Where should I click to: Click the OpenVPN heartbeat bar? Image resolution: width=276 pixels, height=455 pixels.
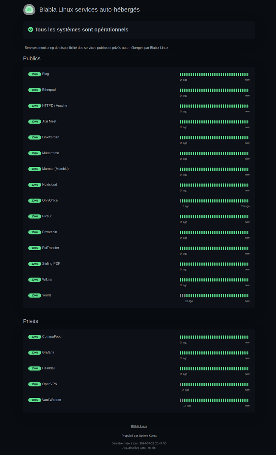pyautogui.click(x=214, y=384)
